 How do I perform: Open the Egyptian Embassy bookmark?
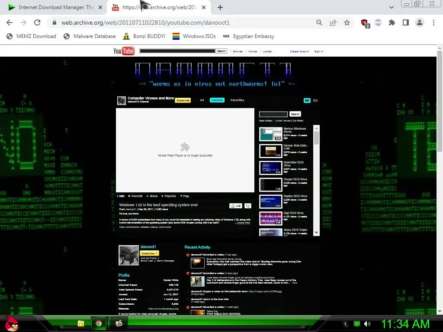248,36
